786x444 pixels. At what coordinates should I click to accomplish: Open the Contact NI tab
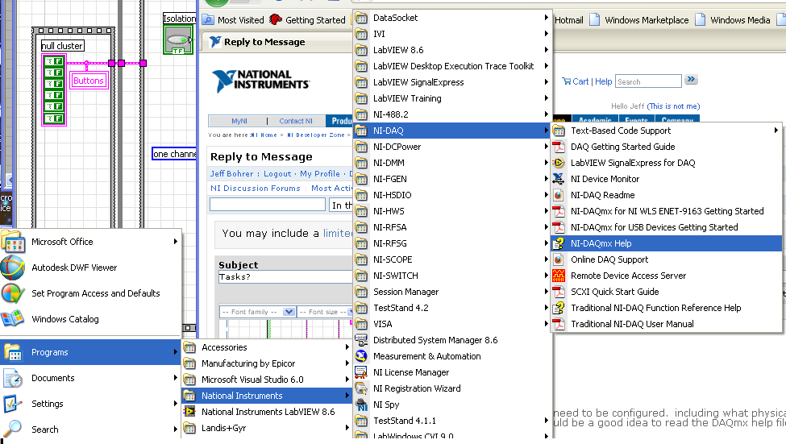pos(296,121)
